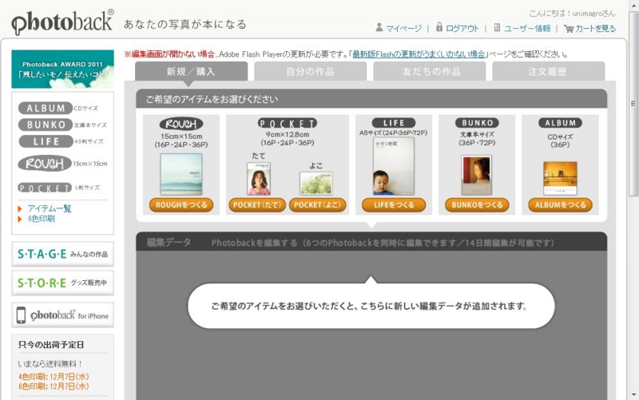
Task: Click 6色印刷: 12月7日(水) text
Action: [54, 386]
